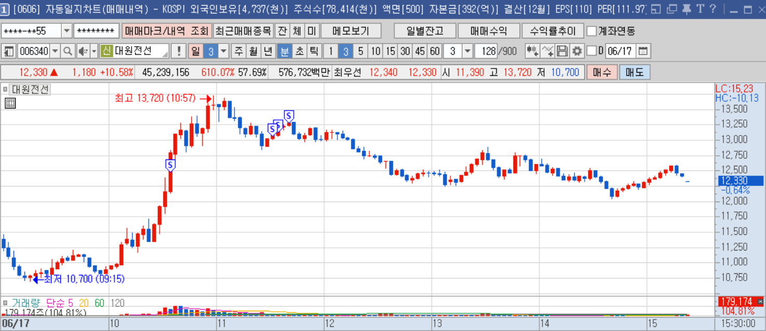Open the custom interval dropdown after 60

click(x=467, y=51)
